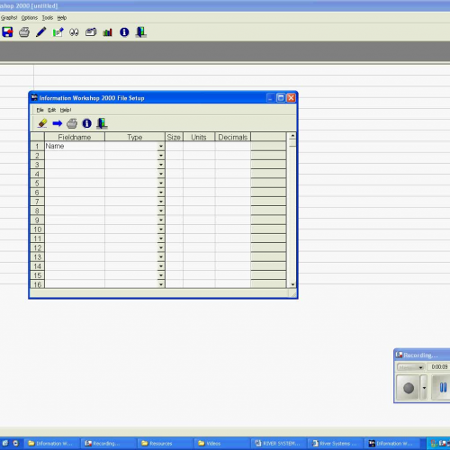Click the Units cell in row 1
This screenshot has width=450, height=450.
click(x=199, y=146)
